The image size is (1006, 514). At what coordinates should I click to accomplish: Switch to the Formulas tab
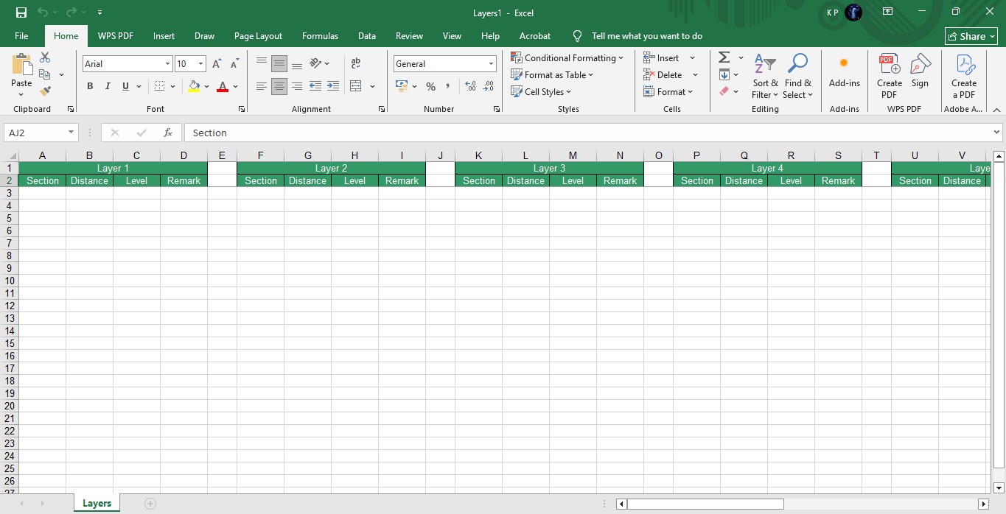pos(320,36)
